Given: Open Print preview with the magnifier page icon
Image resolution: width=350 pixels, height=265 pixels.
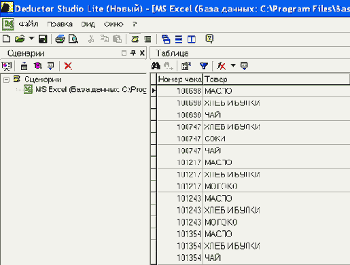Looking at the screenshot, I should (73, 39).
